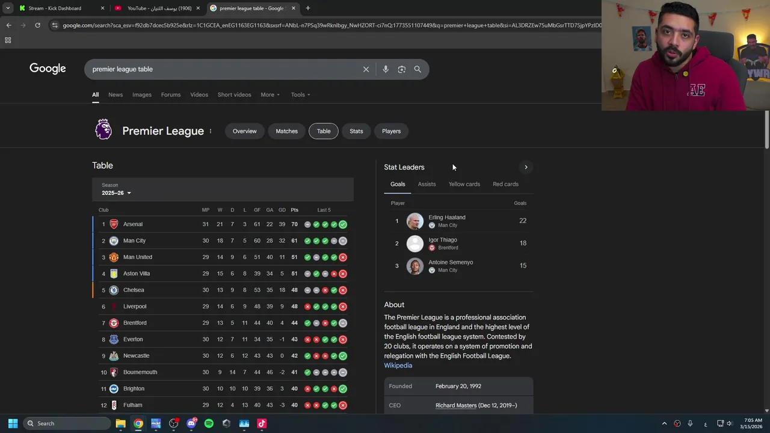Image resolution: width=770 pixels, height=433 pixels.
Task: Open volume control in system tray
Action: coord(730,423)
